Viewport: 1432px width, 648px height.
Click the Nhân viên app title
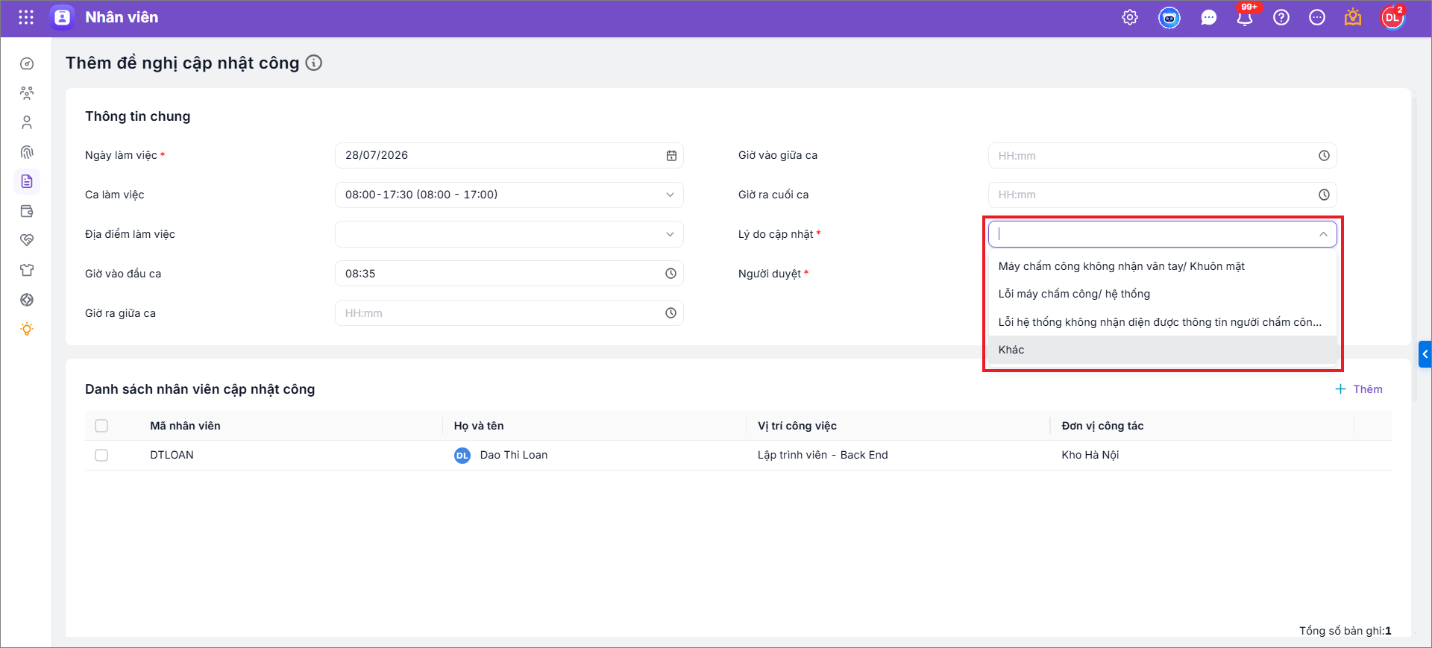[x=122, y=17]
